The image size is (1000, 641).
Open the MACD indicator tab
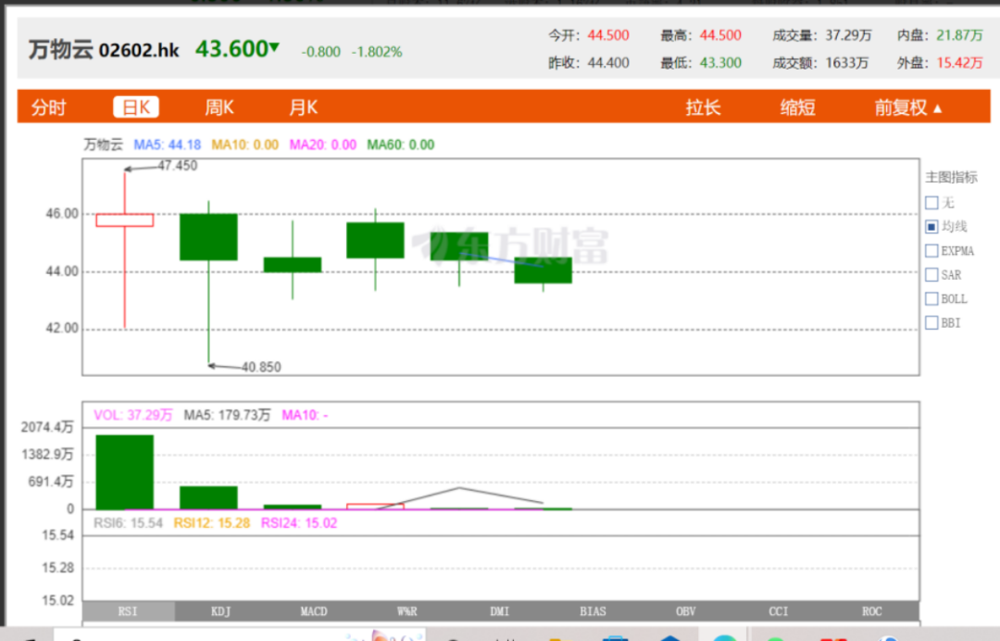point(314,611)
